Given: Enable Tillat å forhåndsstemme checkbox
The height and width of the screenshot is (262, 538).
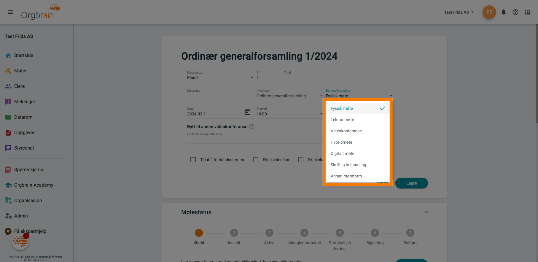Looking at the screenshot, I should (x=193, y=160).
